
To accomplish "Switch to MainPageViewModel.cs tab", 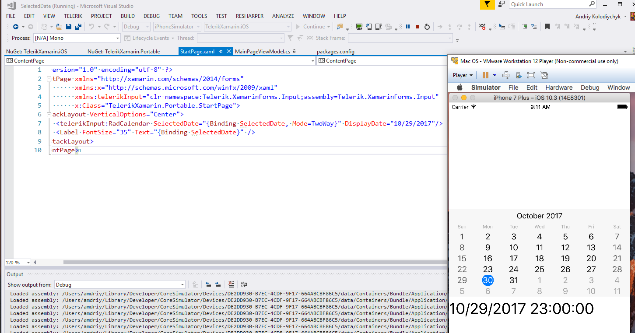I will point(262,52).
